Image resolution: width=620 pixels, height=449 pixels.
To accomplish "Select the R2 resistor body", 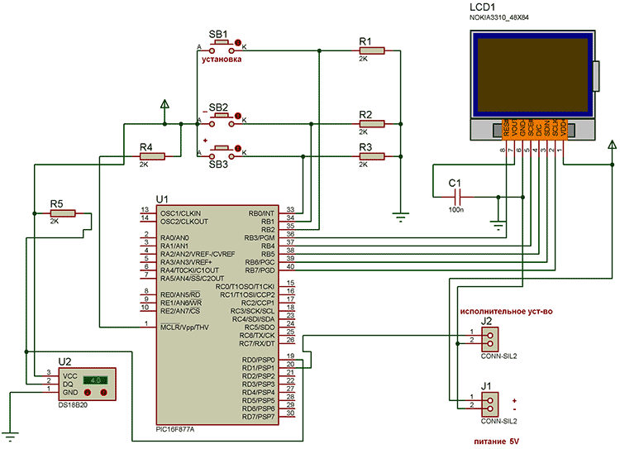I will [372, 124].
